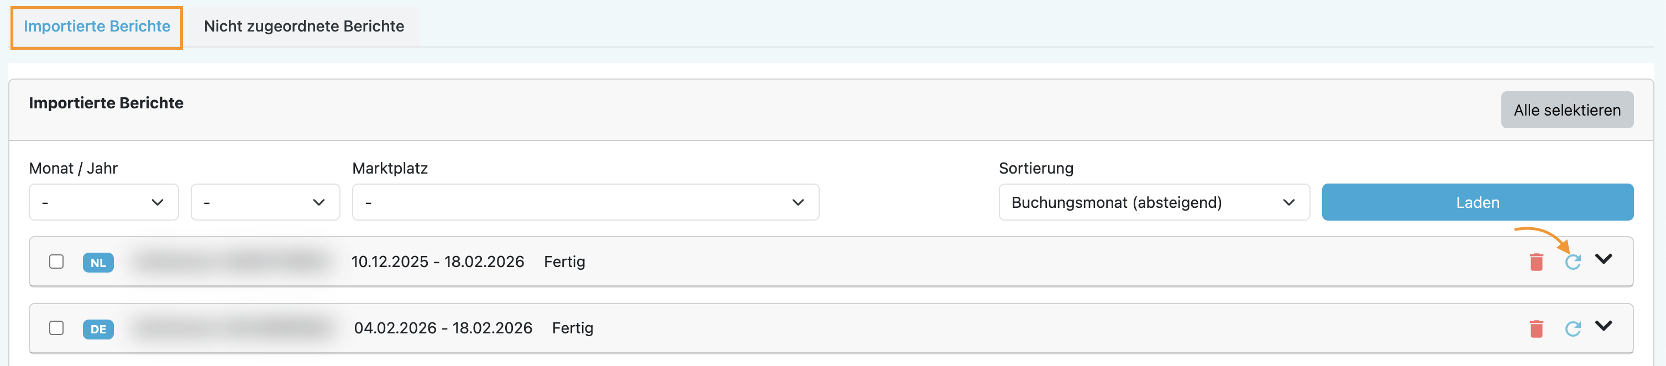Open the Jahr dropdown
The image size is (1666, 366).
pos(265,202)
